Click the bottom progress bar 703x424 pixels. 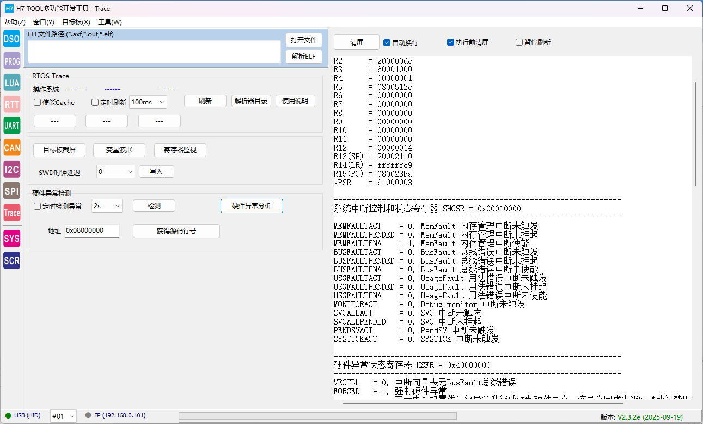tap(317, 416)
